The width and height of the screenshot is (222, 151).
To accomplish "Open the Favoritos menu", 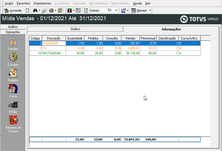I will tap(23, 3).
